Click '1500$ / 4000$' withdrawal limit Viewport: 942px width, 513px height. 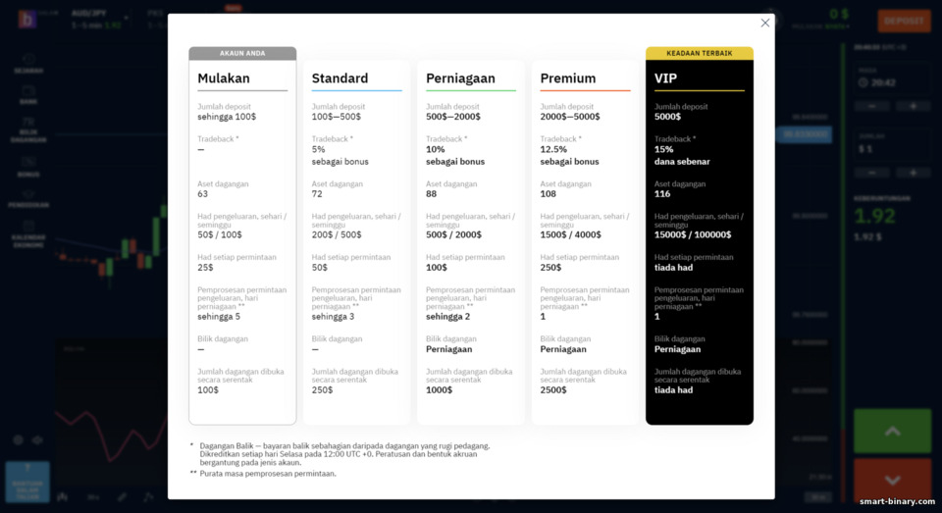(x=570, y=234)
